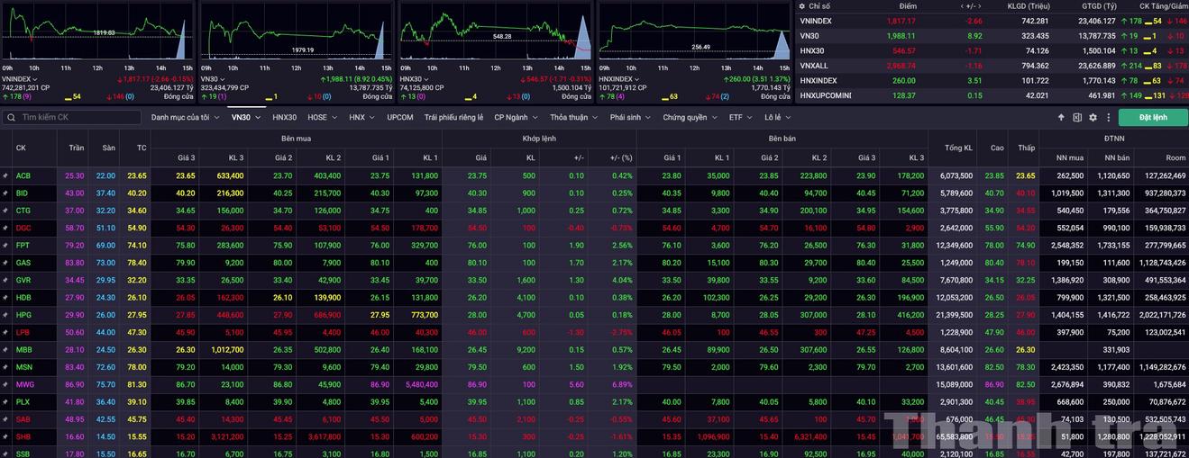This screenshot has width=1189, height=458.
Task: Switch to the HNX30 tab
Action: point(284,117)
